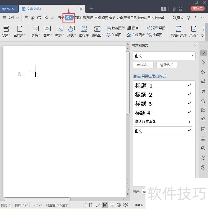208x209 pixels.
Task: Expand the 正文 style dropdown
Action: click(x=192, y=56)
